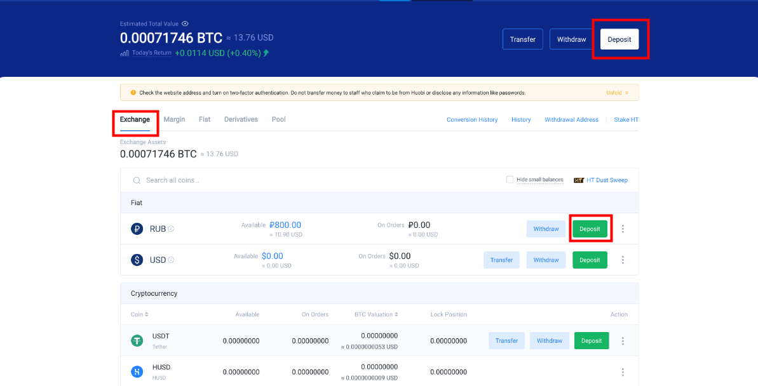Click the HUSD coin icon

(137, 372)
